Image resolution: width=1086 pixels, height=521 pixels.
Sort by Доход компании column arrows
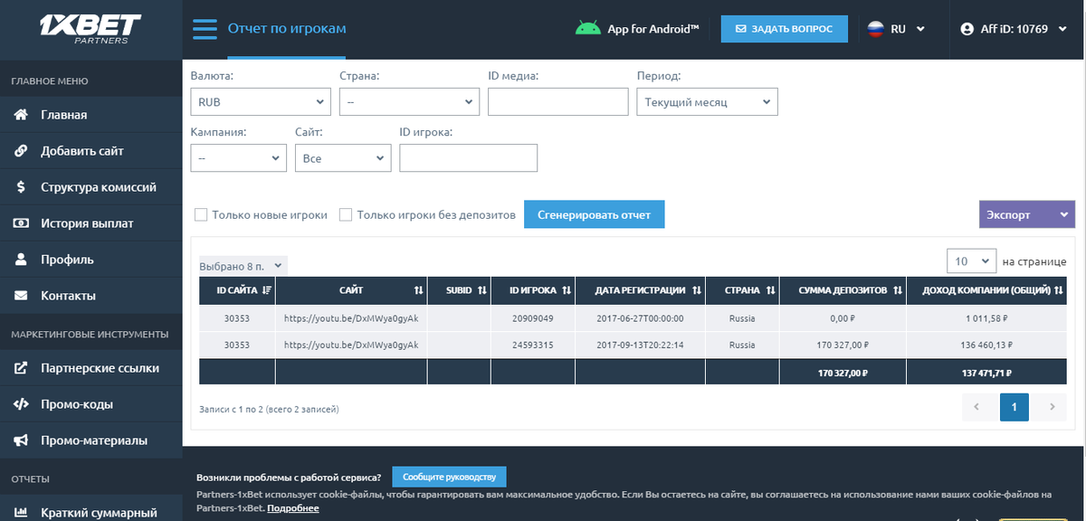[x=1058, y=290]
